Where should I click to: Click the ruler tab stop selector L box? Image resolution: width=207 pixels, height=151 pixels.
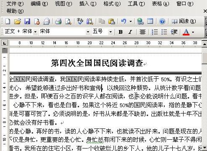click(5, 43)
